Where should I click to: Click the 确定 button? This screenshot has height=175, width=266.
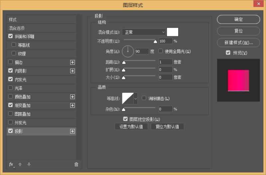point(238,19)
